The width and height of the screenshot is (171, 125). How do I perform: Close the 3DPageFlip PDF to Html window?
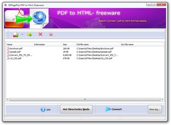click(x=161, y=4)
